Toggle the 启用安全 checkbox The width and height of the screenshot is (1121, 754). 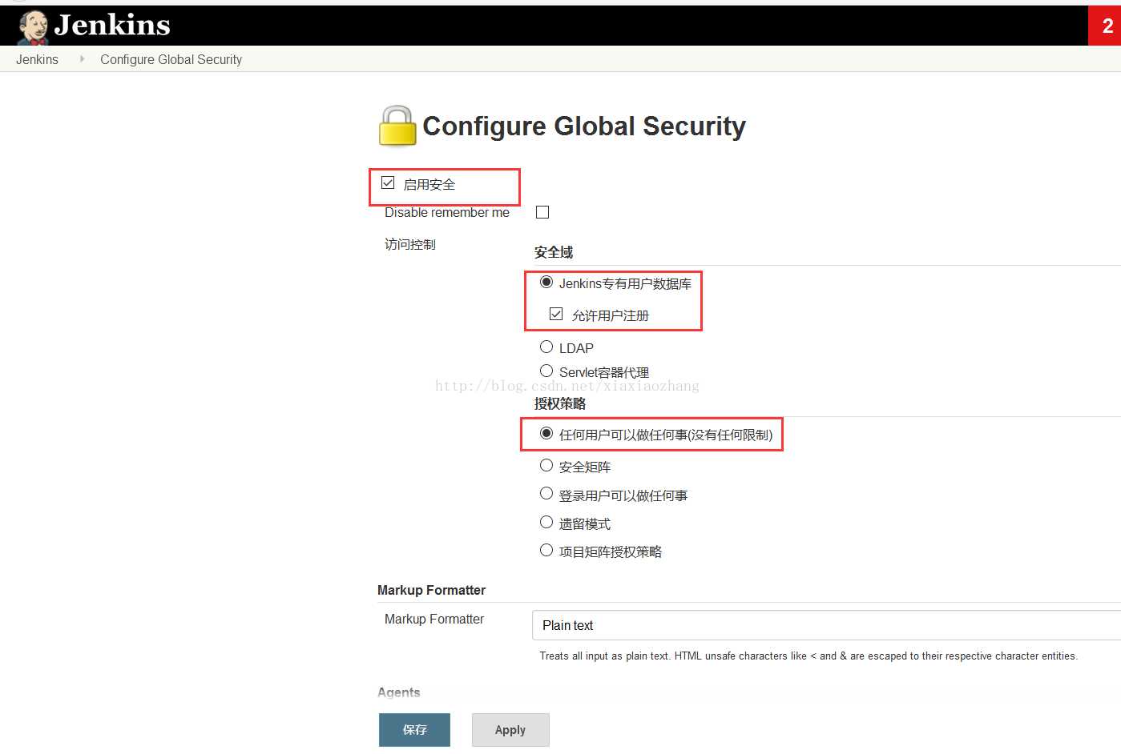click(388, 183)
